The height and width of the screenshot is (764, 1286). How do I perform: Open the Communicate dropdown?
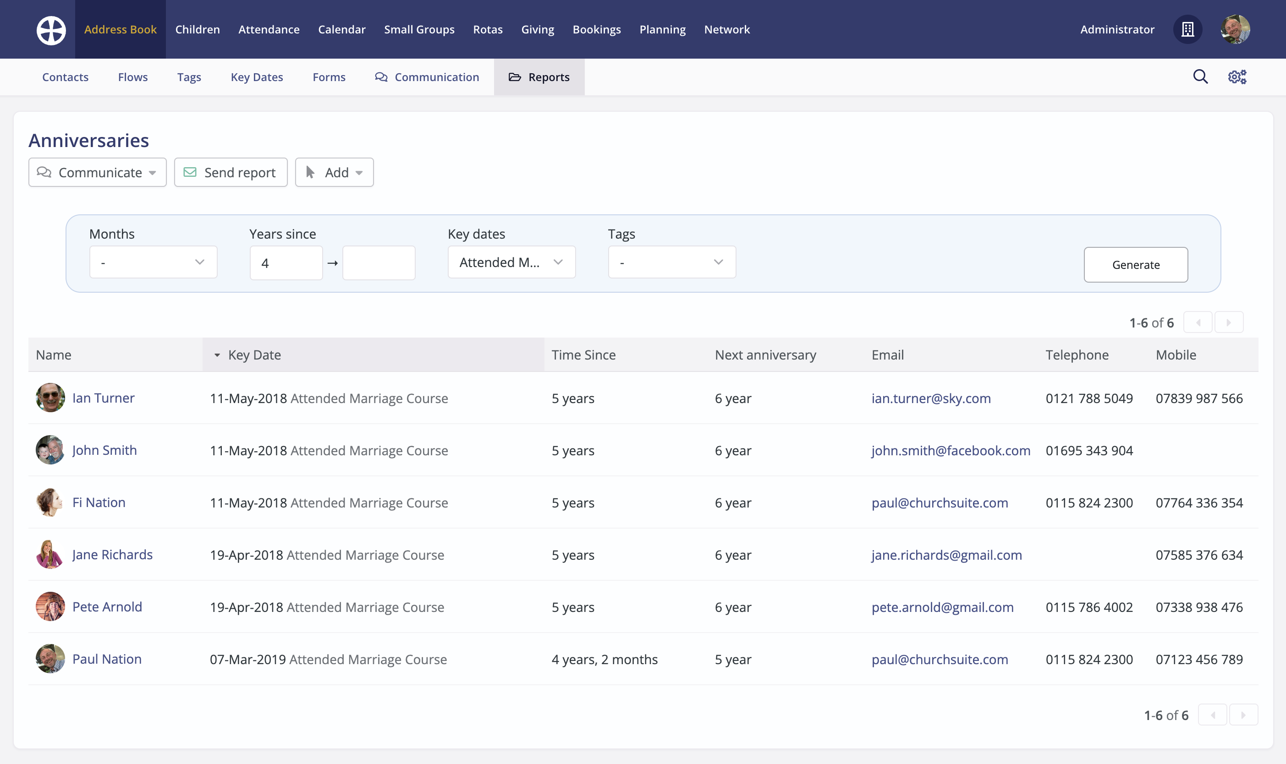point(97,173)
